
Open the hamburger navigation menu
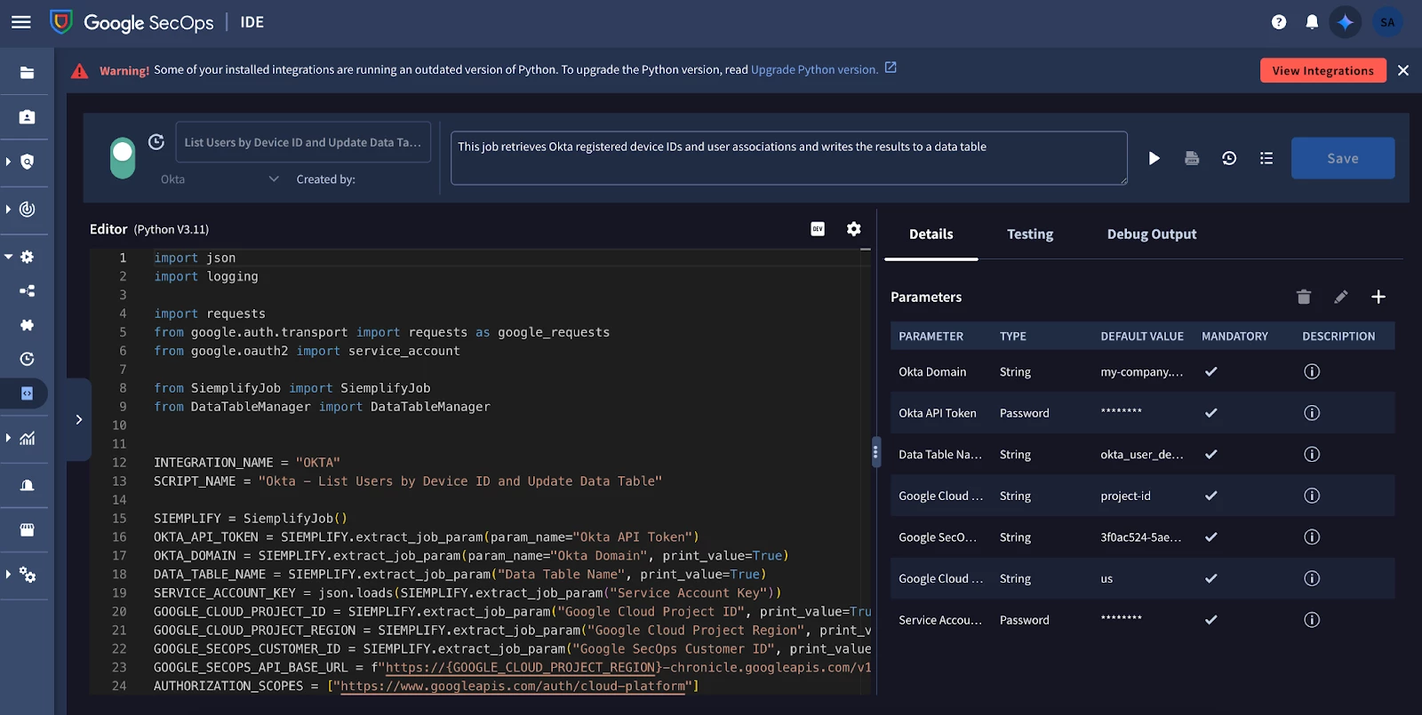tap(21, 22)
